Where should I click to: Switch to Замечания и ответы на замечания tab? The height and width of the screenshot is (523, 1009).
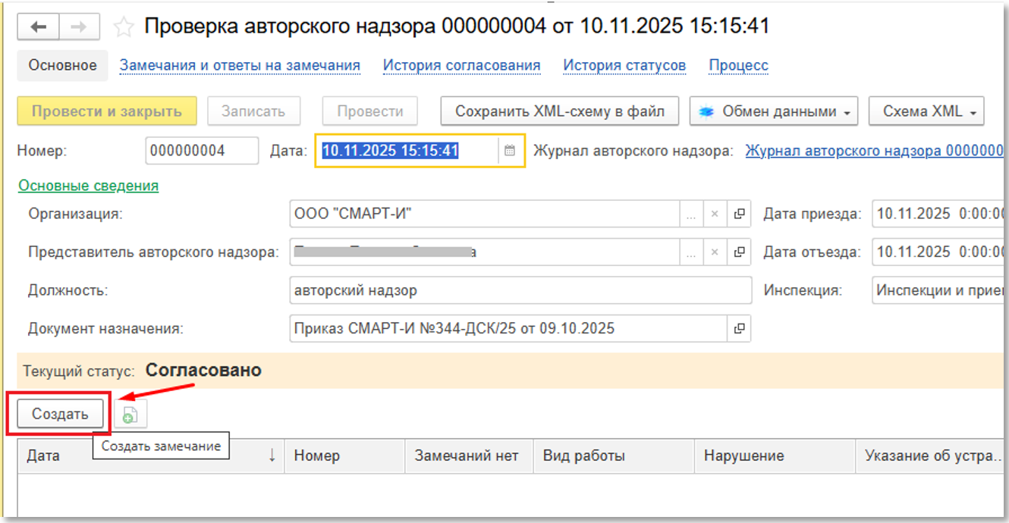coord(240,65)
